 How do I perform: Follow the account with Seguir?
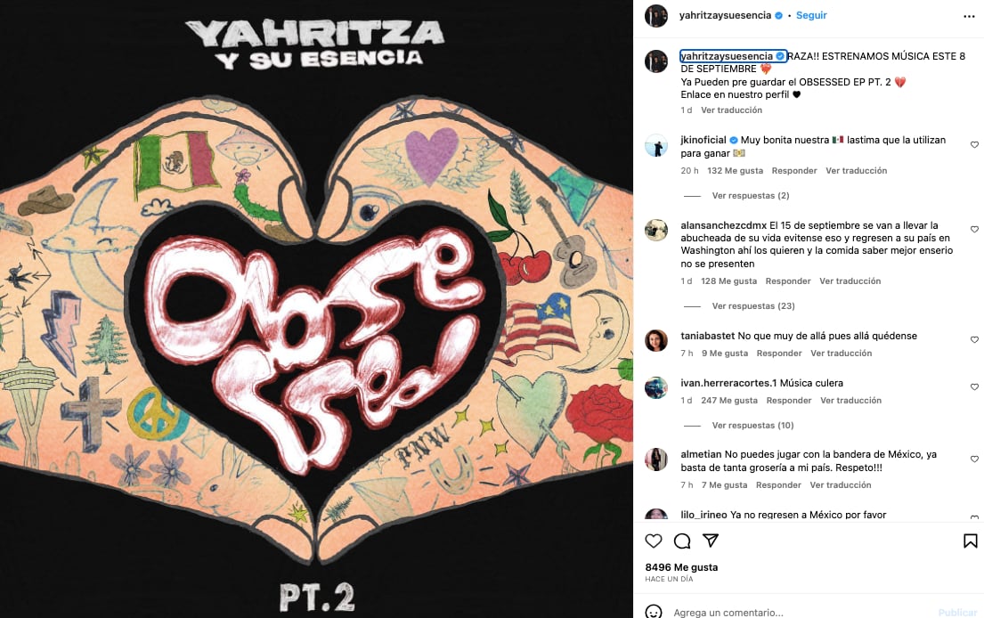[811, 16]
